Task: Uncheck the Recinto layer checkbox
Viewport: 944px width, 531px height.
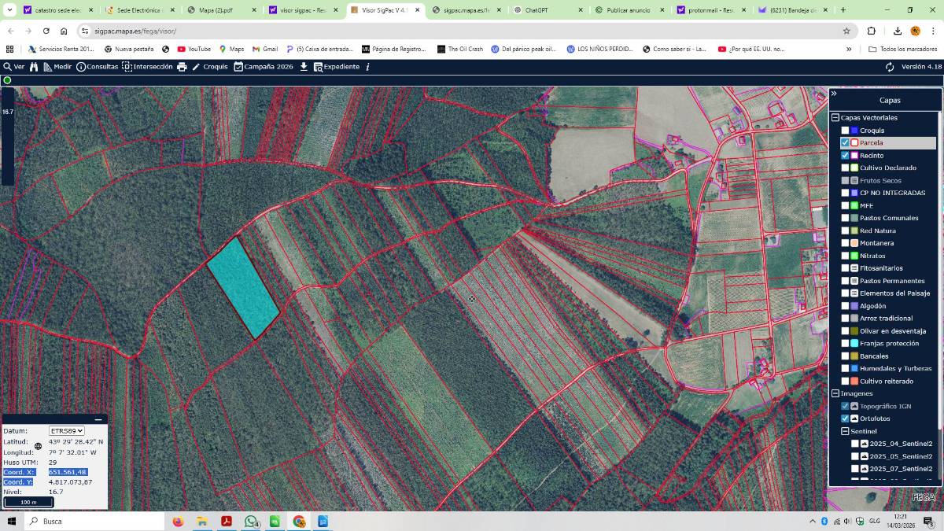Action: pyautogui.click(x=845, y=156)
